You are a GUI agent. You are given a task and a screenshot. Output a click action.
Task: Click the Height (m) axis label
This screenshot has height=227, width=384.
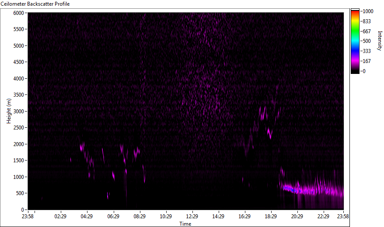pyautogui.click(x=9, y=111)
